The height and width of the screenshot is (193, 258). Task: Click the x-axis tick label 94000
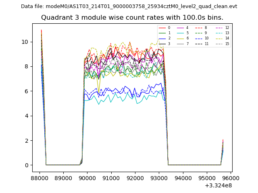[183, 177]
